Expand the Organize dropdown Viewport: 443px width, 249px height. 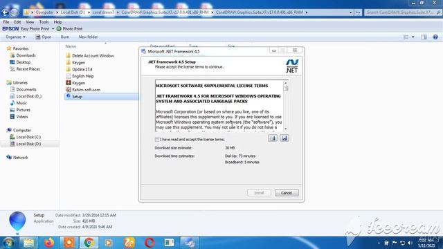(15, 37)
